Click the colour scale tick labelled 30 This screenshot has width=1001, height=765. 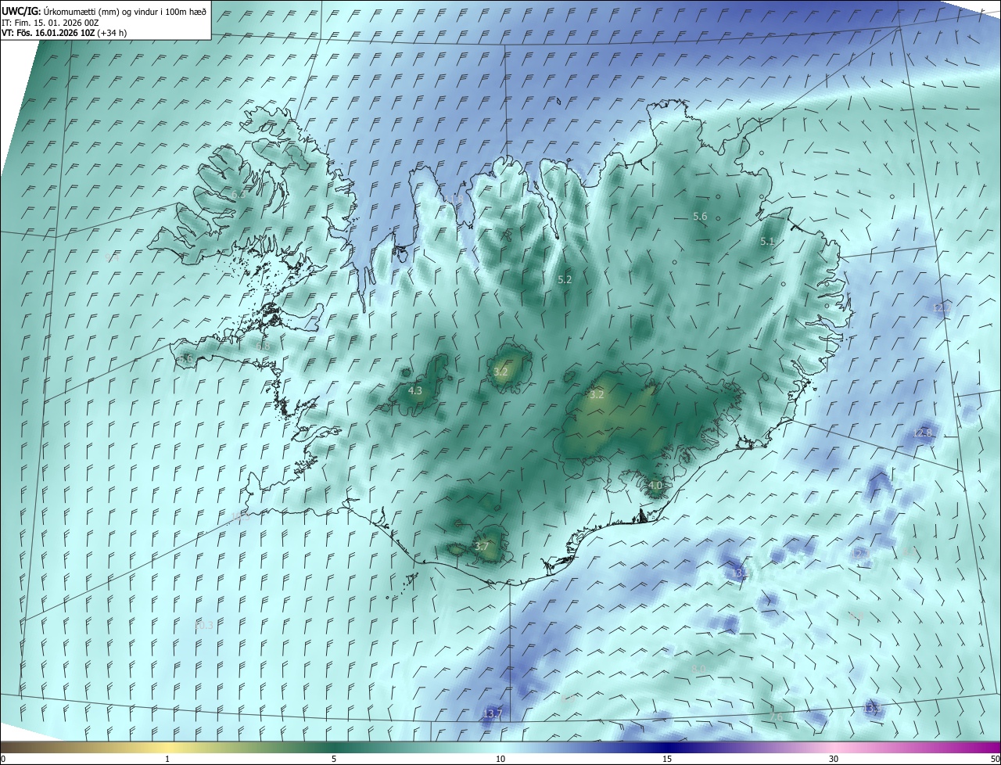click(x=834, y=759)
